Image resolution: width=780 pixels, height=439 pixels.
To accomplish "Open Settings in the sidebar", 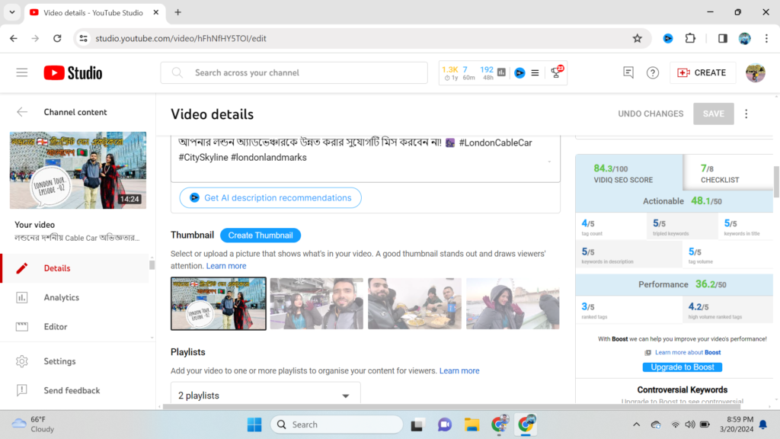I will [x=59, y=361].
